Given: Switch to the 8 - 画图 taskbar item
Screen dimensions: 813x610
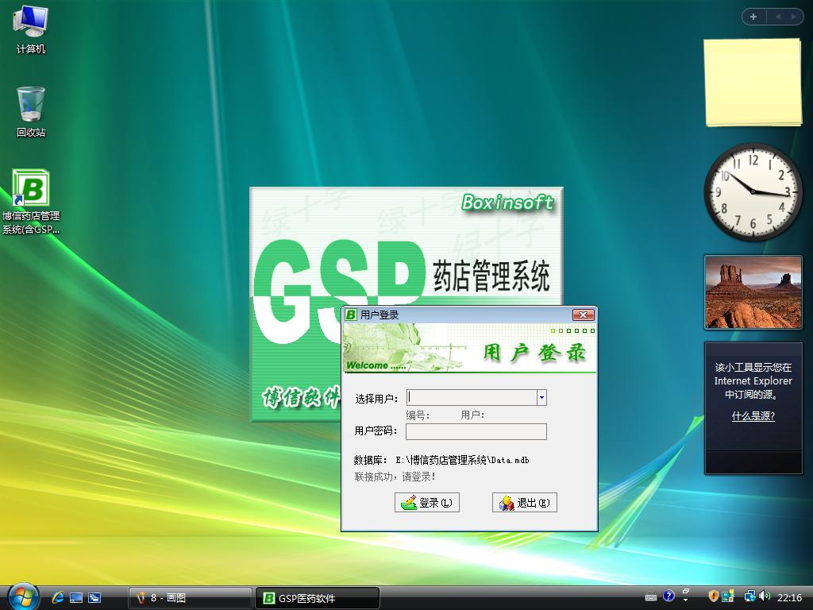Looking at the screenshot, I should (x=191, y=598).
